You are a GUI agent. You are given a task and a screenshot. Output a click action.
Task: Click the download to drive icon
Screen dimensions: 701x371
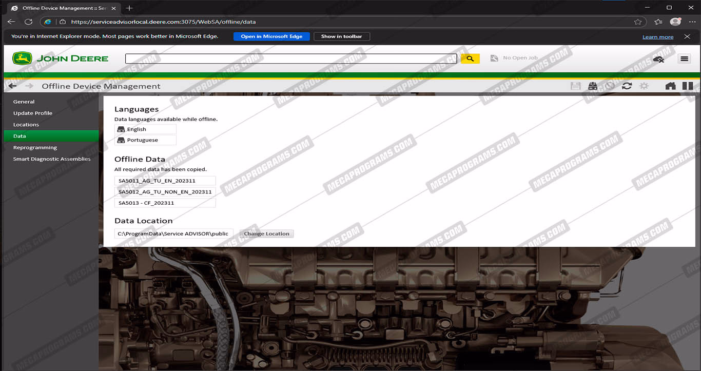pyautogui.click(x=593, y=86)
